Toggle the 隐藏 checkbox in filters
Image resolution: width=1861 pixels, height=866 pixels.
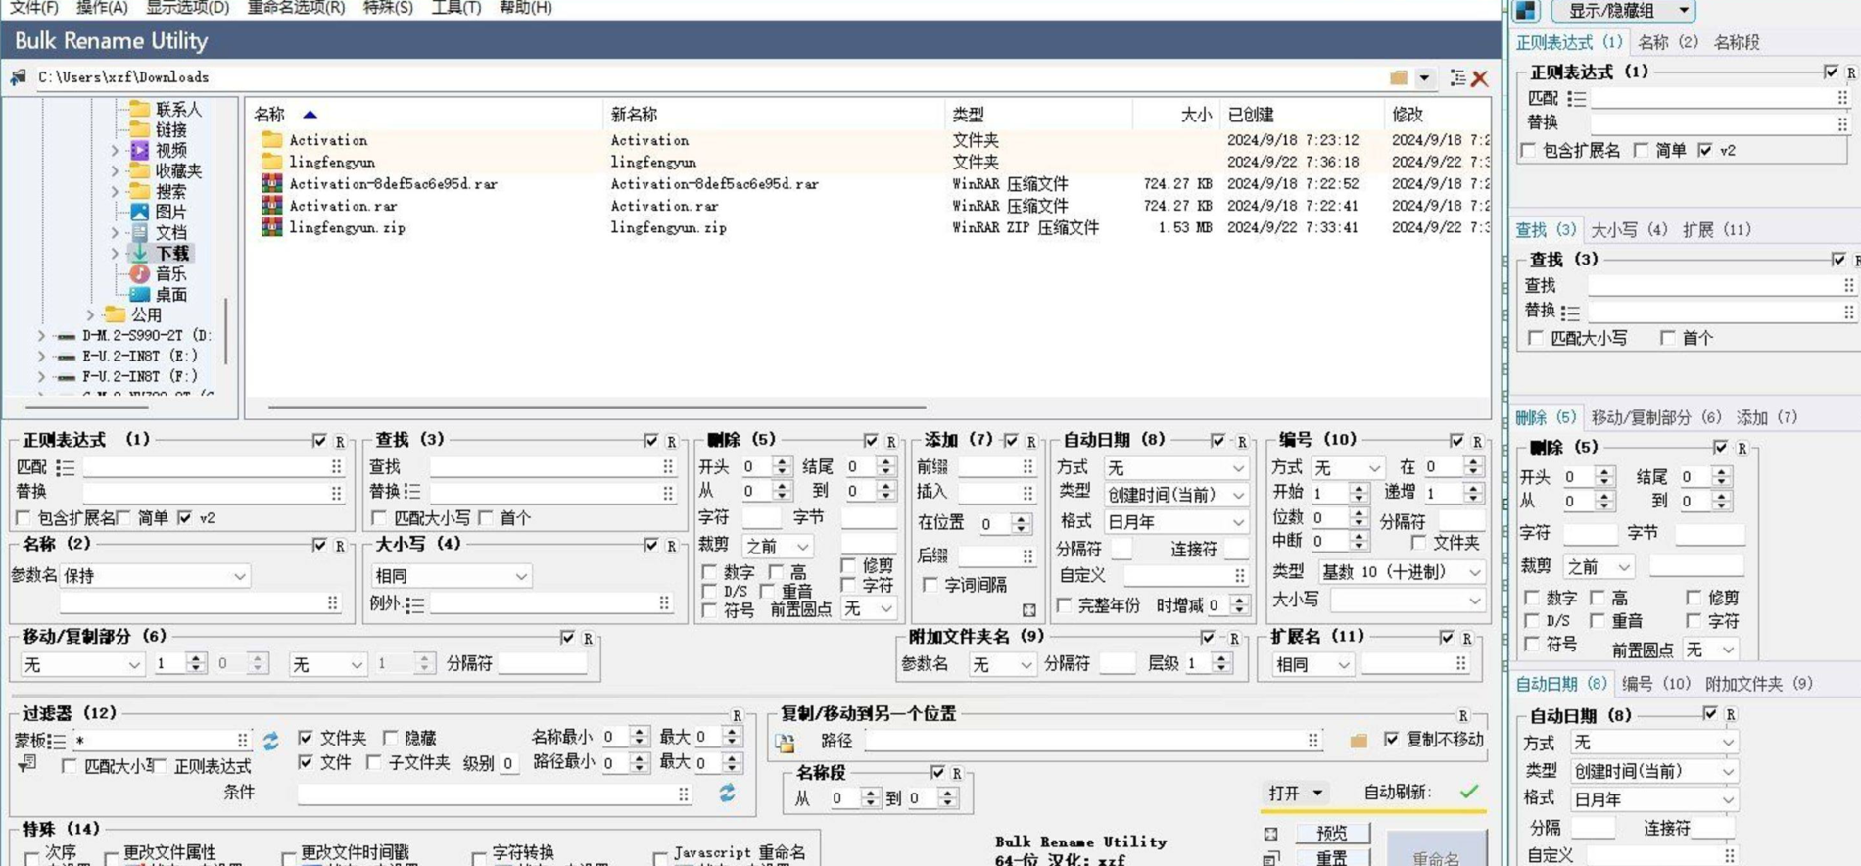[x=391, y=738]
